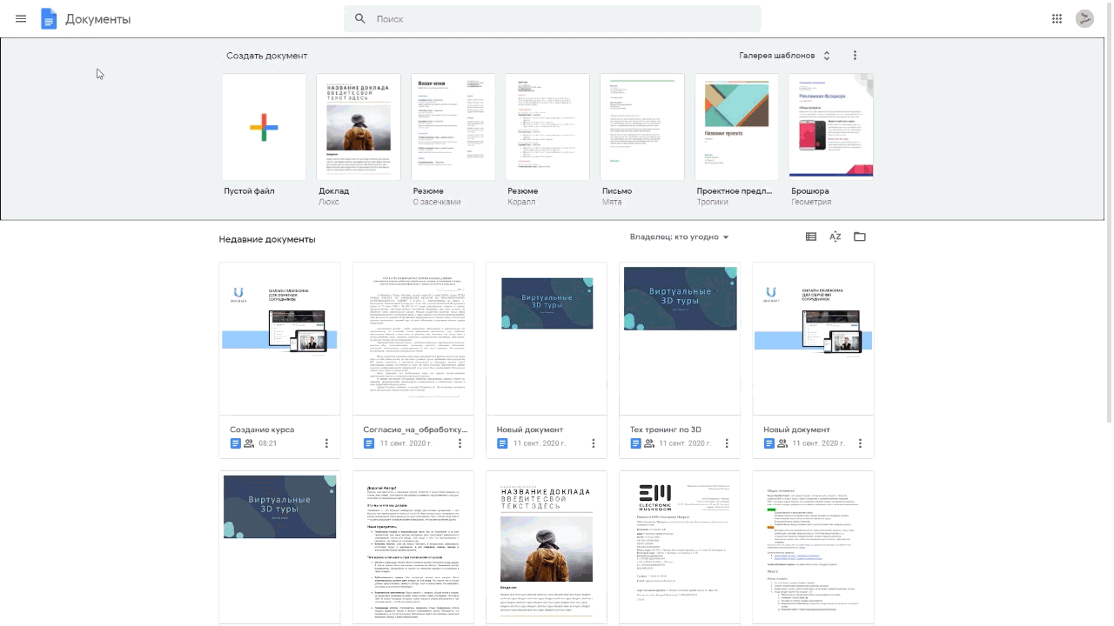Click the Создание курса file name
This screenshot has width=1114, height=626.
(x=262, y=430)
